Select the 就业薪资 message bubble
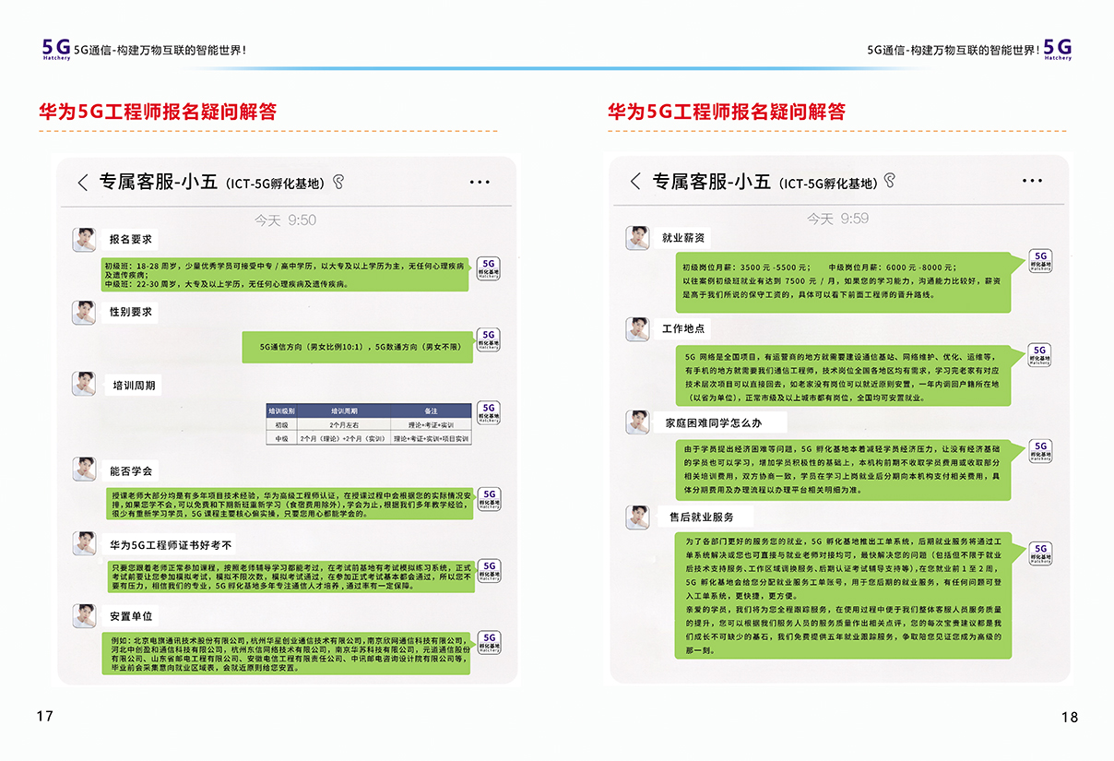Viewport: 1114px width, 761px height. [683, 238]
